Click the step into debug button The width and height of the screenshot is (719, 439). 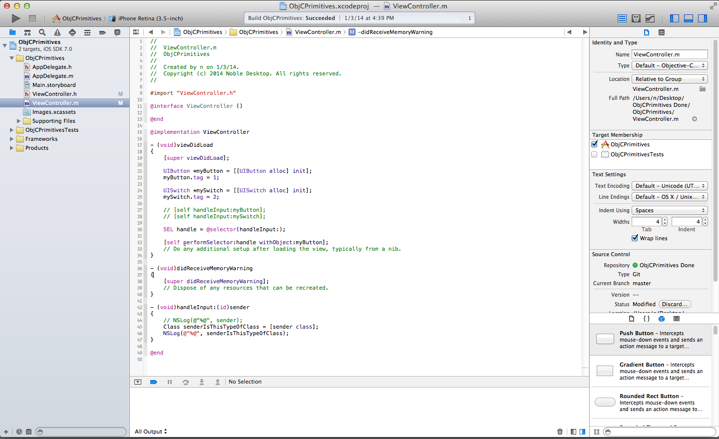(x=202, y=382)
